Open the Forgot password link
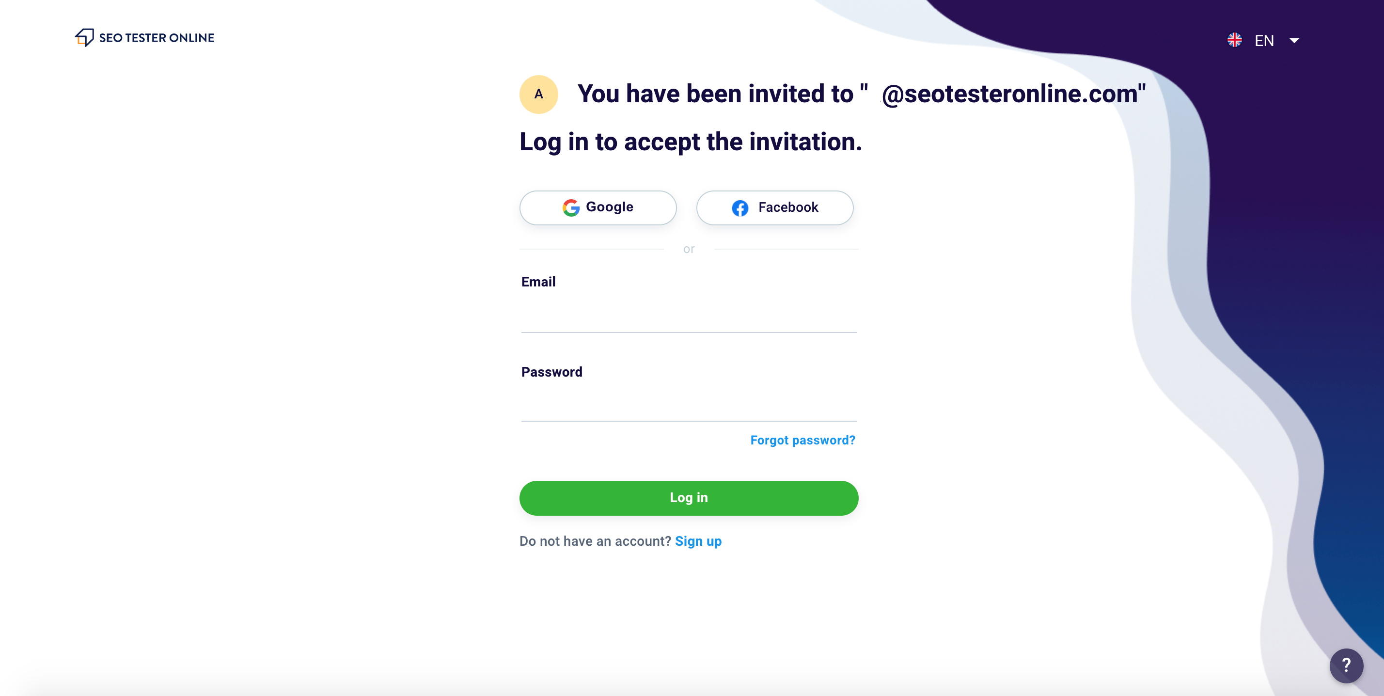 tap(802, 440)
